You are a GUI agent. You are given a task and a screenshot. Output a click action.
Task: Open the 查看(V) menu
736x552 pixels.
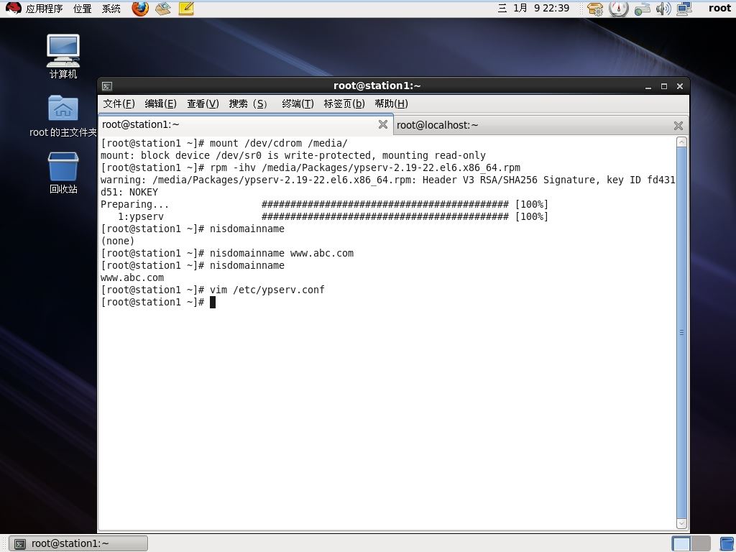[203, 103]
